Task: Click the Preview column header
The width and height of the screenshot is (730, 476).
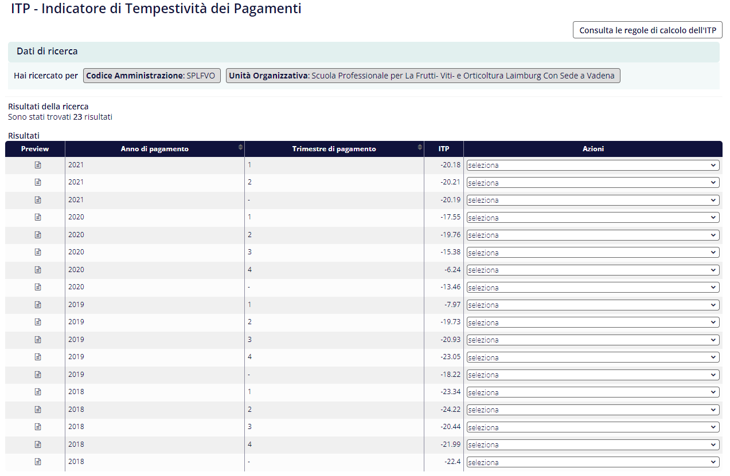Action: pyautogui.click(x=35, y=149)
